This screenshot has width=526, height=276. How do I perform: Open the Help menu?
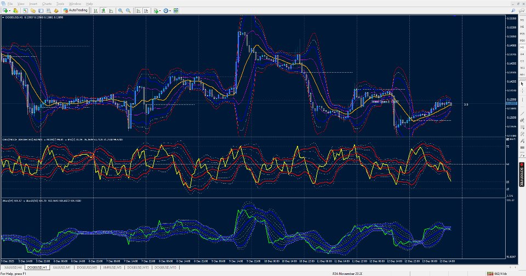tap(89, 4)
